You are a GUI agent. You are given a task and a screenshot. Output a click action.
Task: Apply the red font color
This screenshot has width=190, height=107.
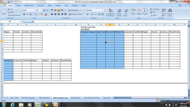pos(46,15)
